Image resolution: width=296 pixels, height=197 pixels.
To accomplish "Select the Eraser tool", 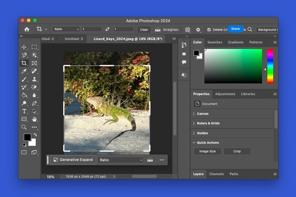I will [x=34, y=87].
